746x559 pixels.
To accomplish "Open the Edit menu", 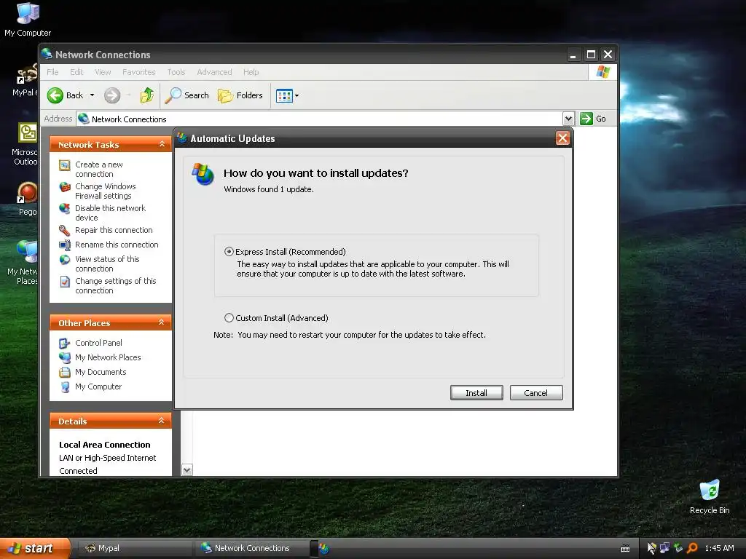I will [x=76, y=72].
